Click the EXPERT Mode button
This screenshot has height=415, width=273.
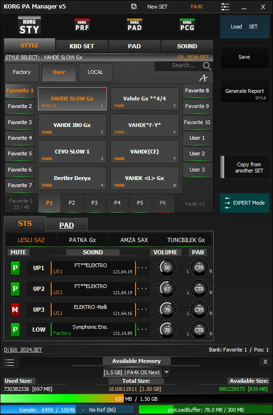point(245,203)
